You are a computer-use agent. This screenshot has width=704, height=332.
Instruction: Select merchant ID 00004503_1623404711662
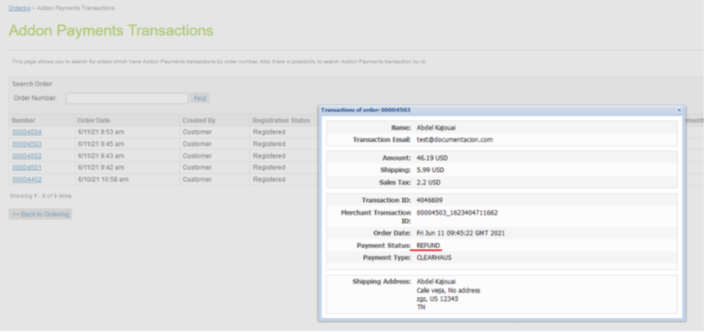pos(457,213)
